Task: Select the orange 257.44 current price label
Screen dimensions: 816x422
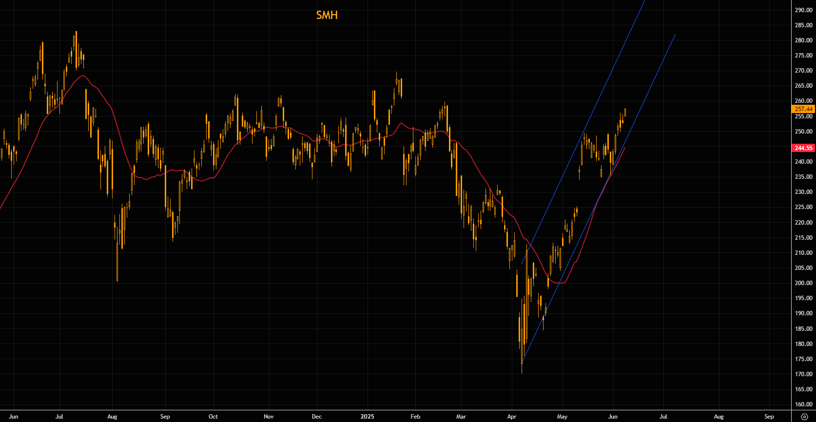Action: (x=803, y=109)
